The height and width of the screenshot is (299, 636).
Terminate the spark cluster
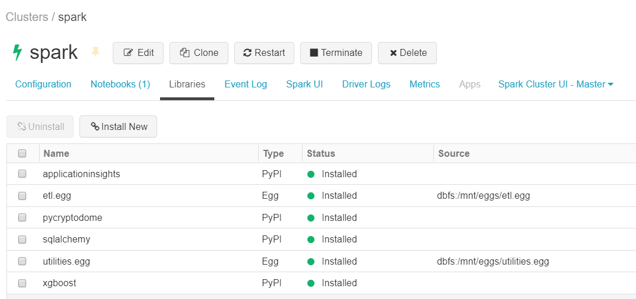pyautogui.click(x=336, y=52)
